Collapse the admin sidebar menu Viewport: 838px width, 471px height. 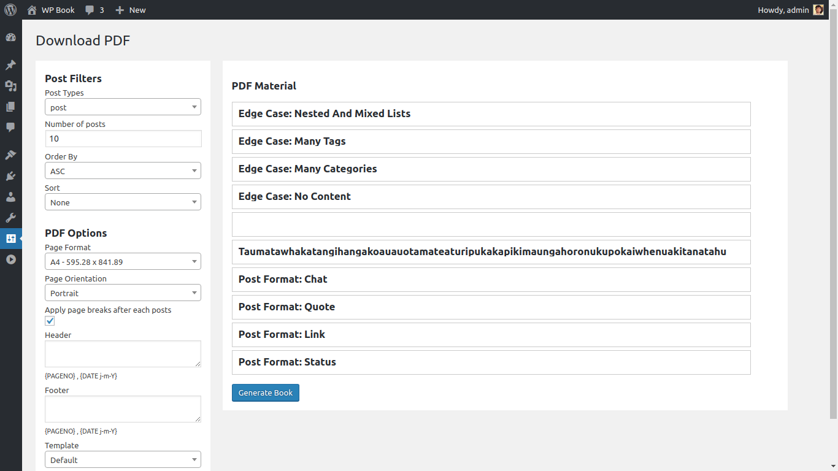(10, 259)
